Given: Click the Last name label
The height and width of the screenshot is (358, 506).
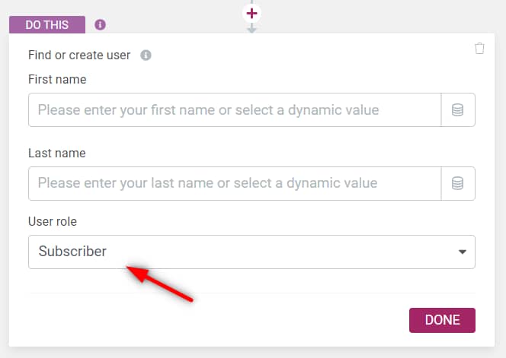Looking at the screenshot, I should [x=56, y=153].
